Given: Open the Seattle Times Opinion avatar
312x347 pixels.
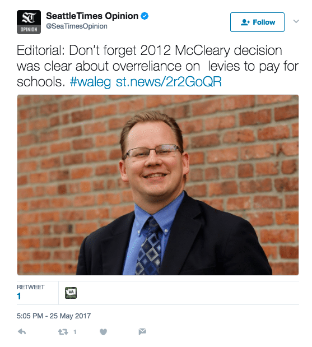Looking at the screenshot, I should (x=29, y=22).
